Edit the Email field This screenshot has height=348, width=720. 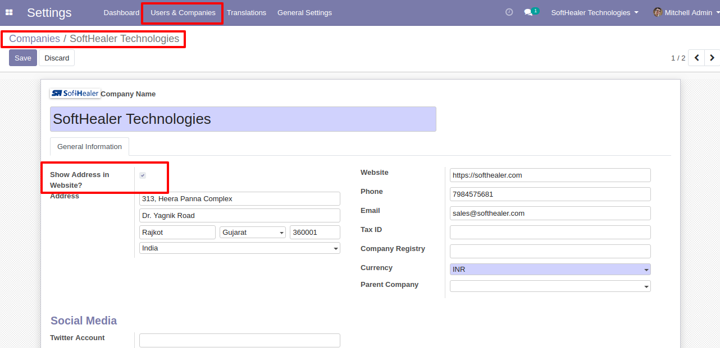550,213
